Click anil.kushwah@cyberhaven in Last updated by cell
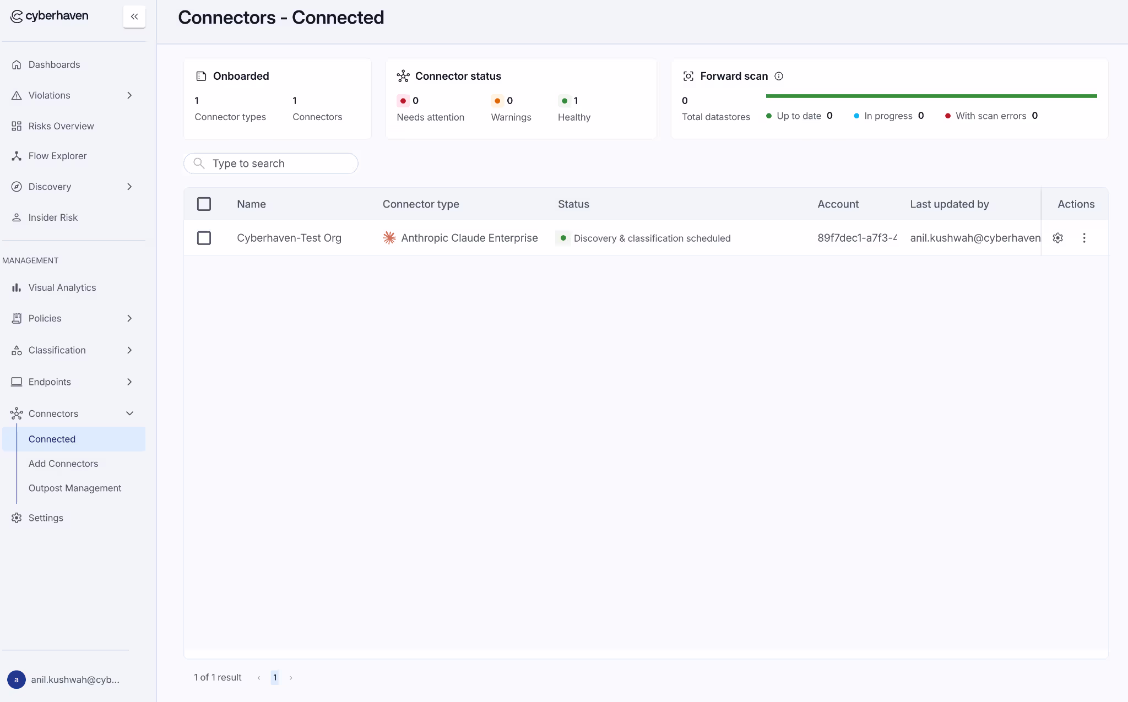This screenshot has height=702, width=1128. tap(975, 238)
